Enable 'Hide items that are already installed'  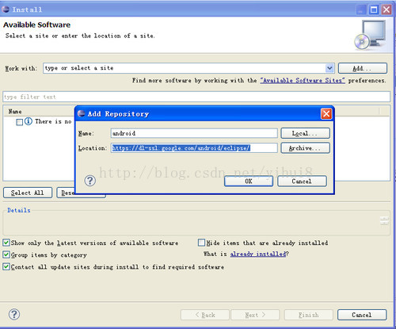[x=201, y=243]
